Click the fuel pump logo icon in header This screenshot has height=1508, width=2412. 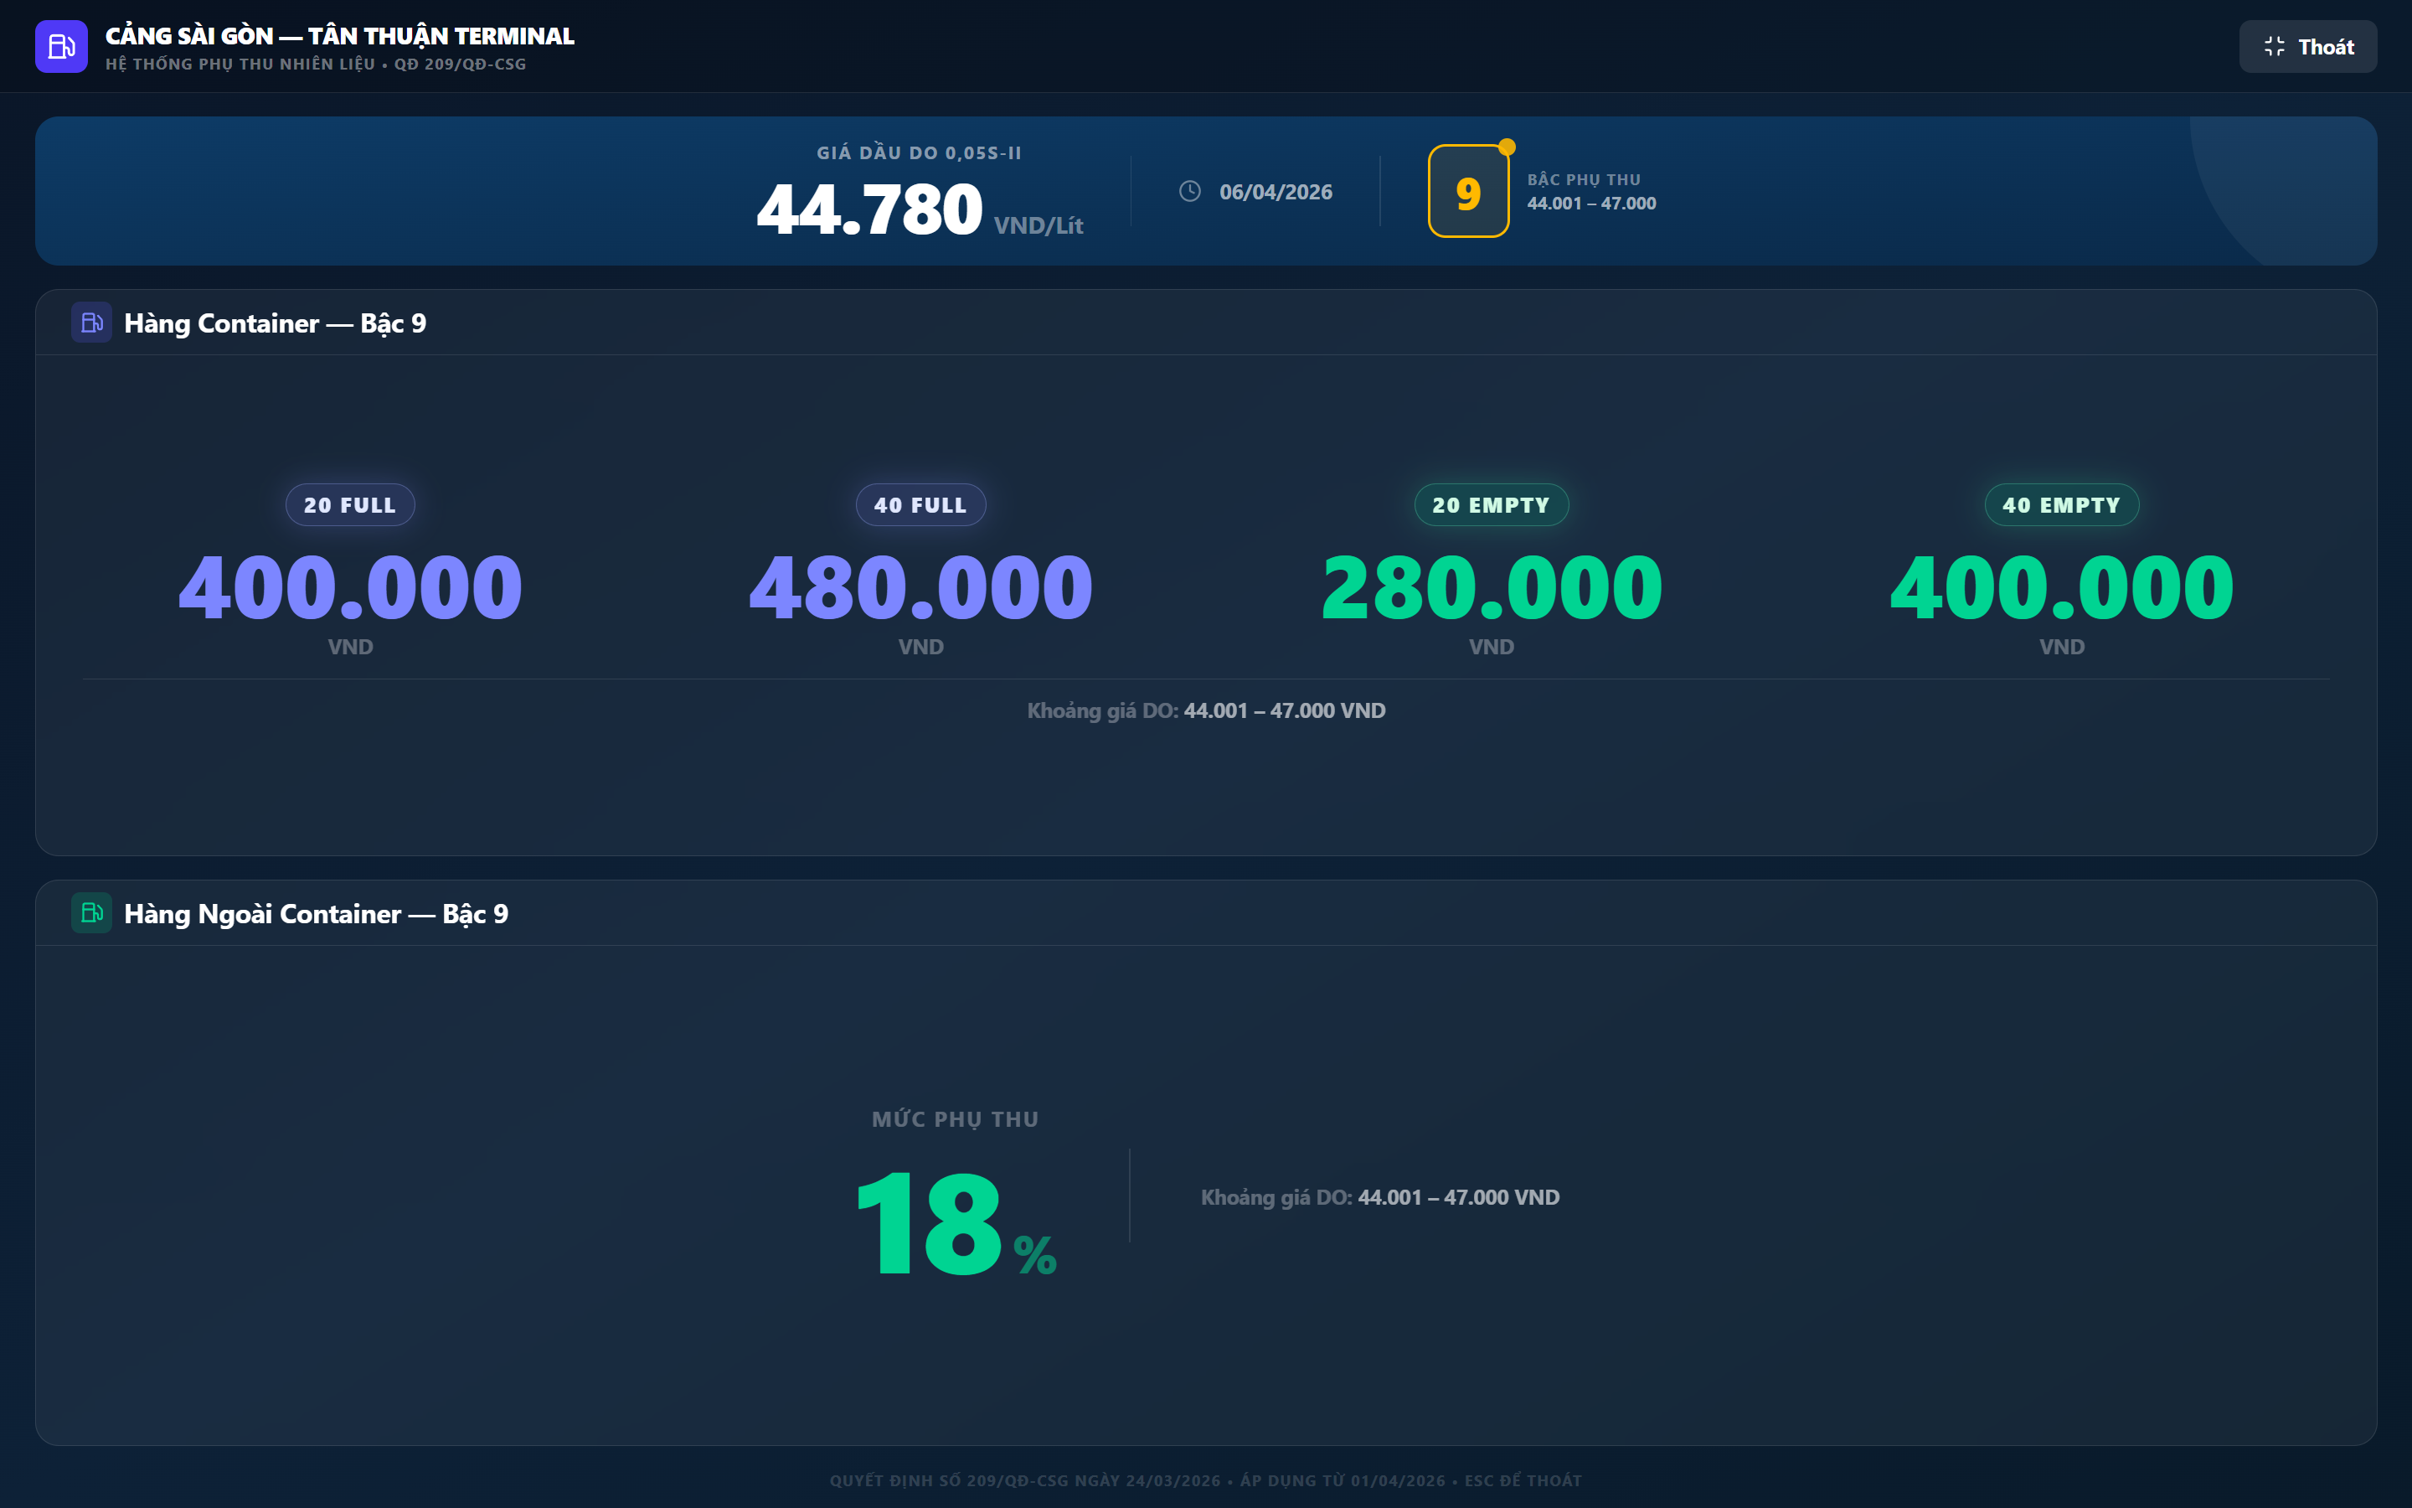61,47
